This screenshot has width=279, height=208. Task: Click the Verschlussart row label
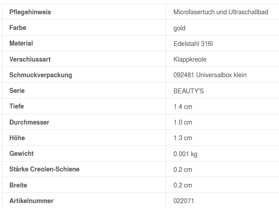pyautogui.click(x=30, y=59)
